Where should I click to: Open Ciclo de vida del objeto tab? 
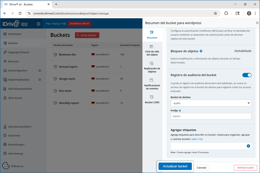(x=152, y=50)
